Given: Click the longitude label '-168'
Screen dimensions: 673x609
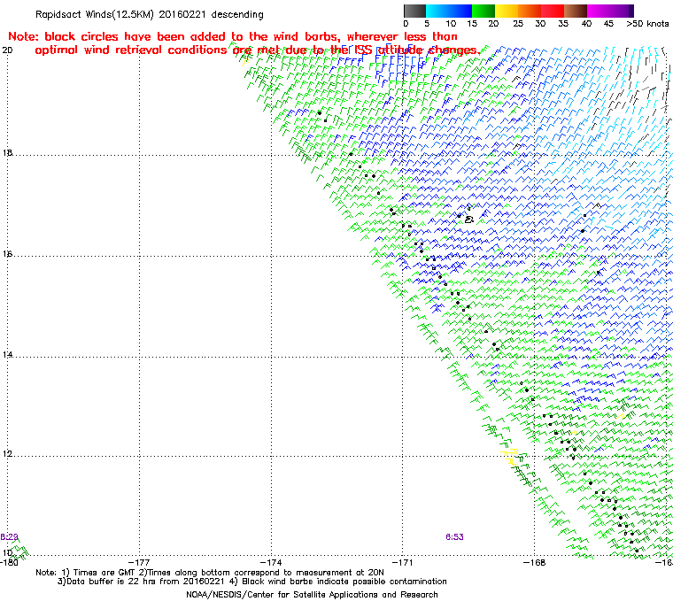Looking at the screenshot, I should coord(534,562).
